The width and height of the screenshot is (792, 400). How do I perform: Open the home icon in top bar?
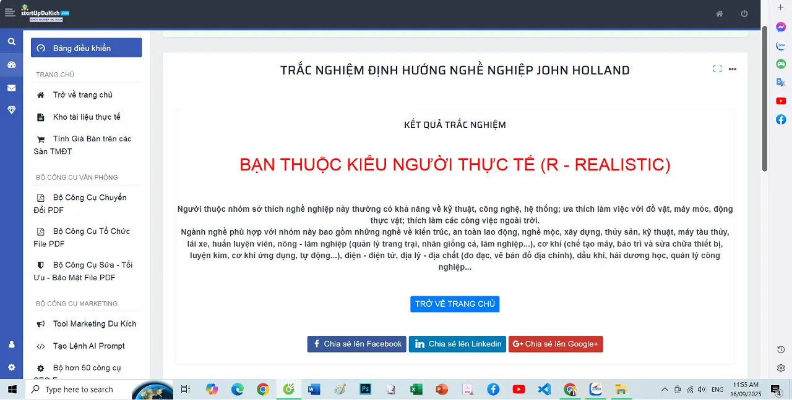pos(720,14)
